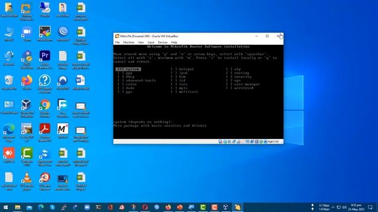
Task: Select VLC media player desktop icon
Action: point(27,181)
